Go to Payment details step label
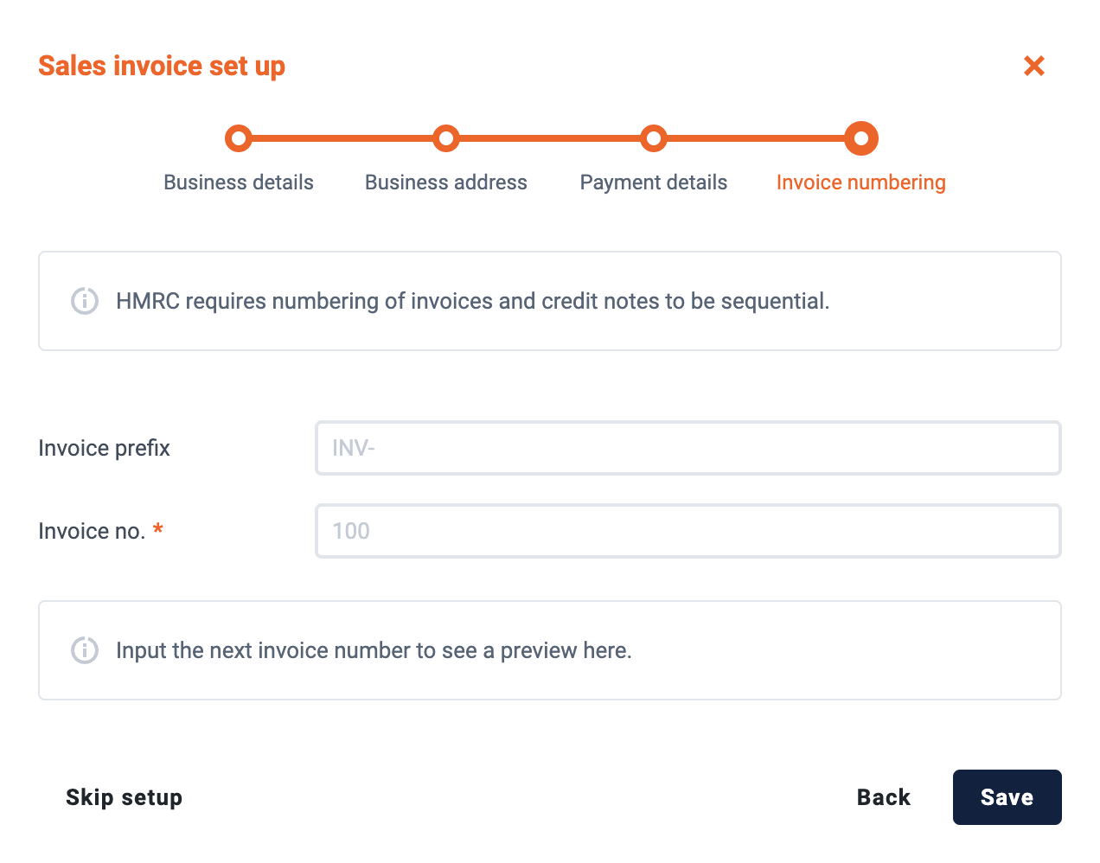This screenshot has height=863, width=1100. [x=654, y=182]
